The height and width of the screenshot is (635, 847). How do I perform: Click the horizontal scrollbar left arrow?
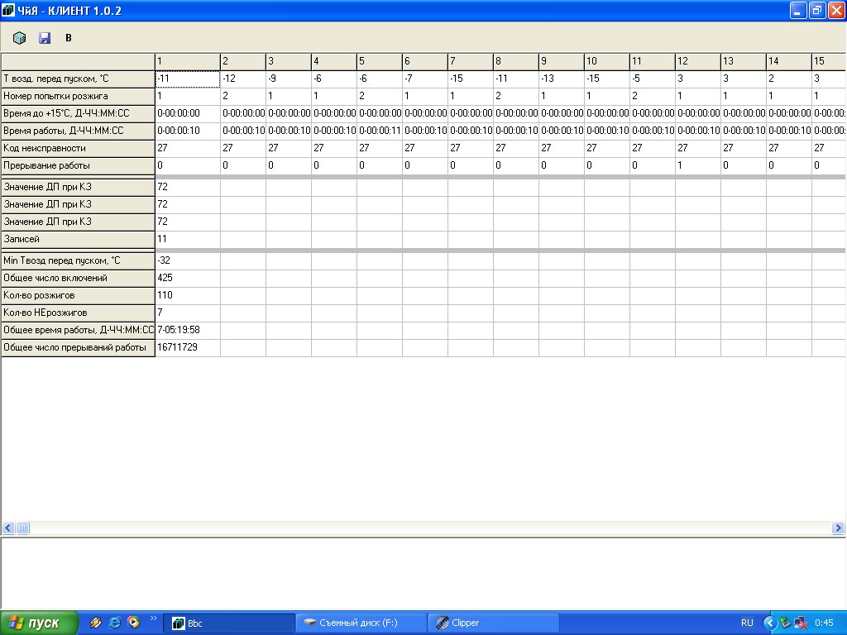[x=8, y=528]
